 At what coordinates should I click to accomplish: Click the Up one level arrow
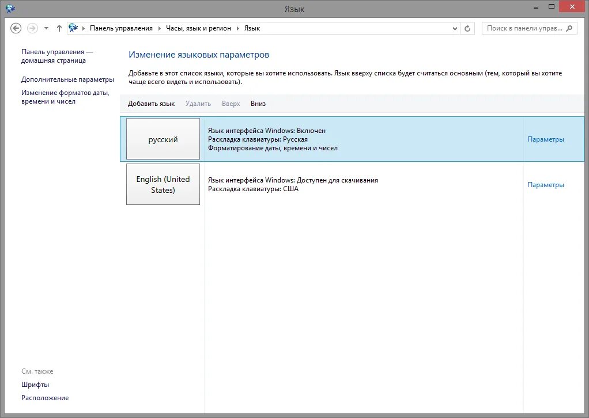[59, 28]
